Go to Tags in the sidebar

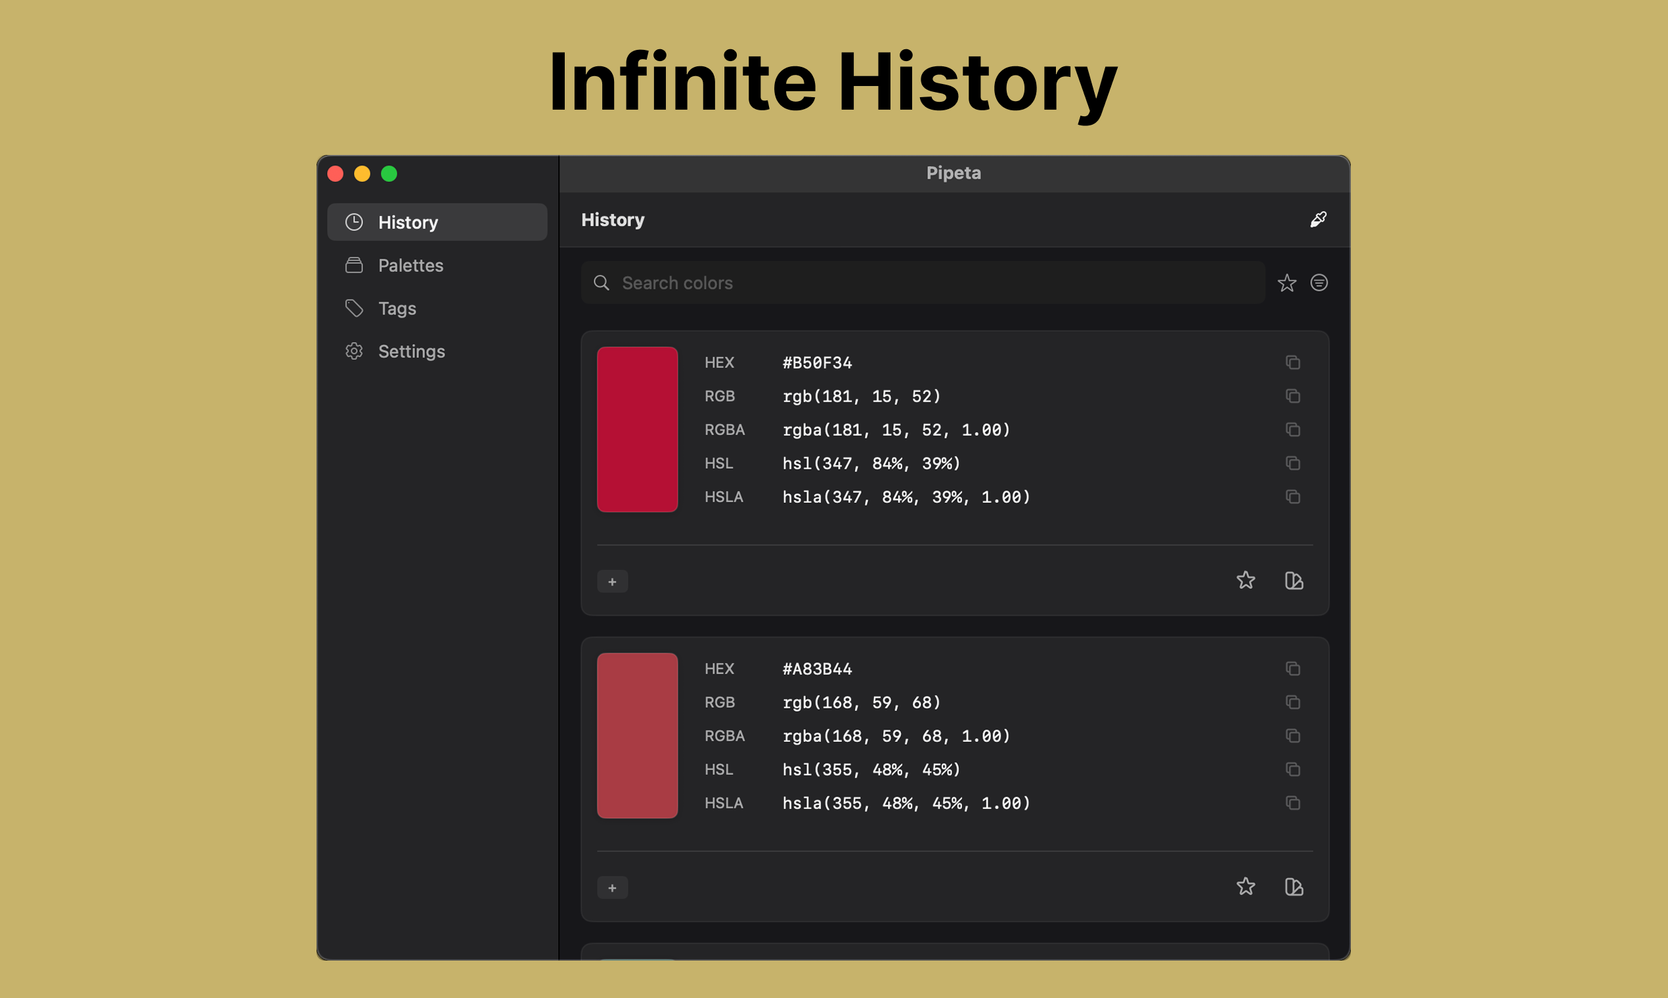click(x=397, y=309)
